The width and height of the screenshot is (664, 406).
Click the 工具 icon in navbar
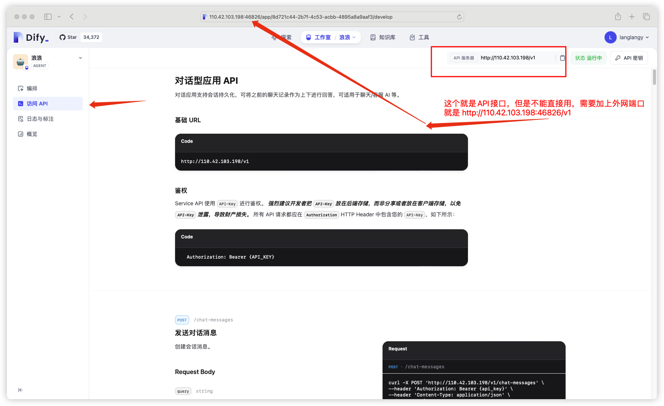412,37
